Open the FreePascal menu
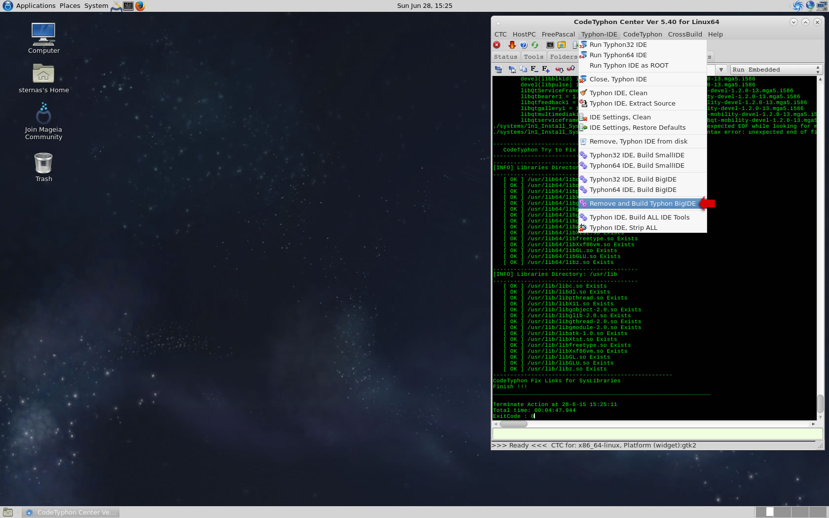Image resolution: width=829 pixels, height=518 pixels. [x=558, y=35]
